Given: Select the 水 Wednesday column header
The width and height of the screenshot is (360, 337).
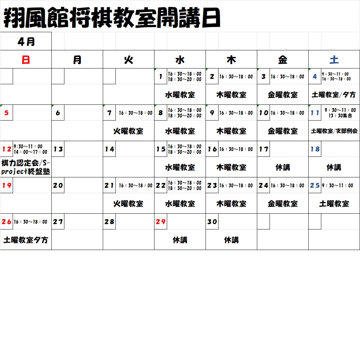Looking at the screenshot, I should tap(180, 60).
